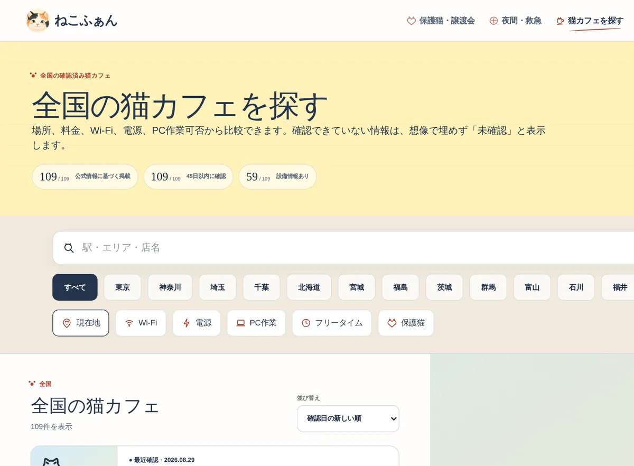Click 最近確認 · 2026.08.29 text
634x466 pixels.
(162, 460)
